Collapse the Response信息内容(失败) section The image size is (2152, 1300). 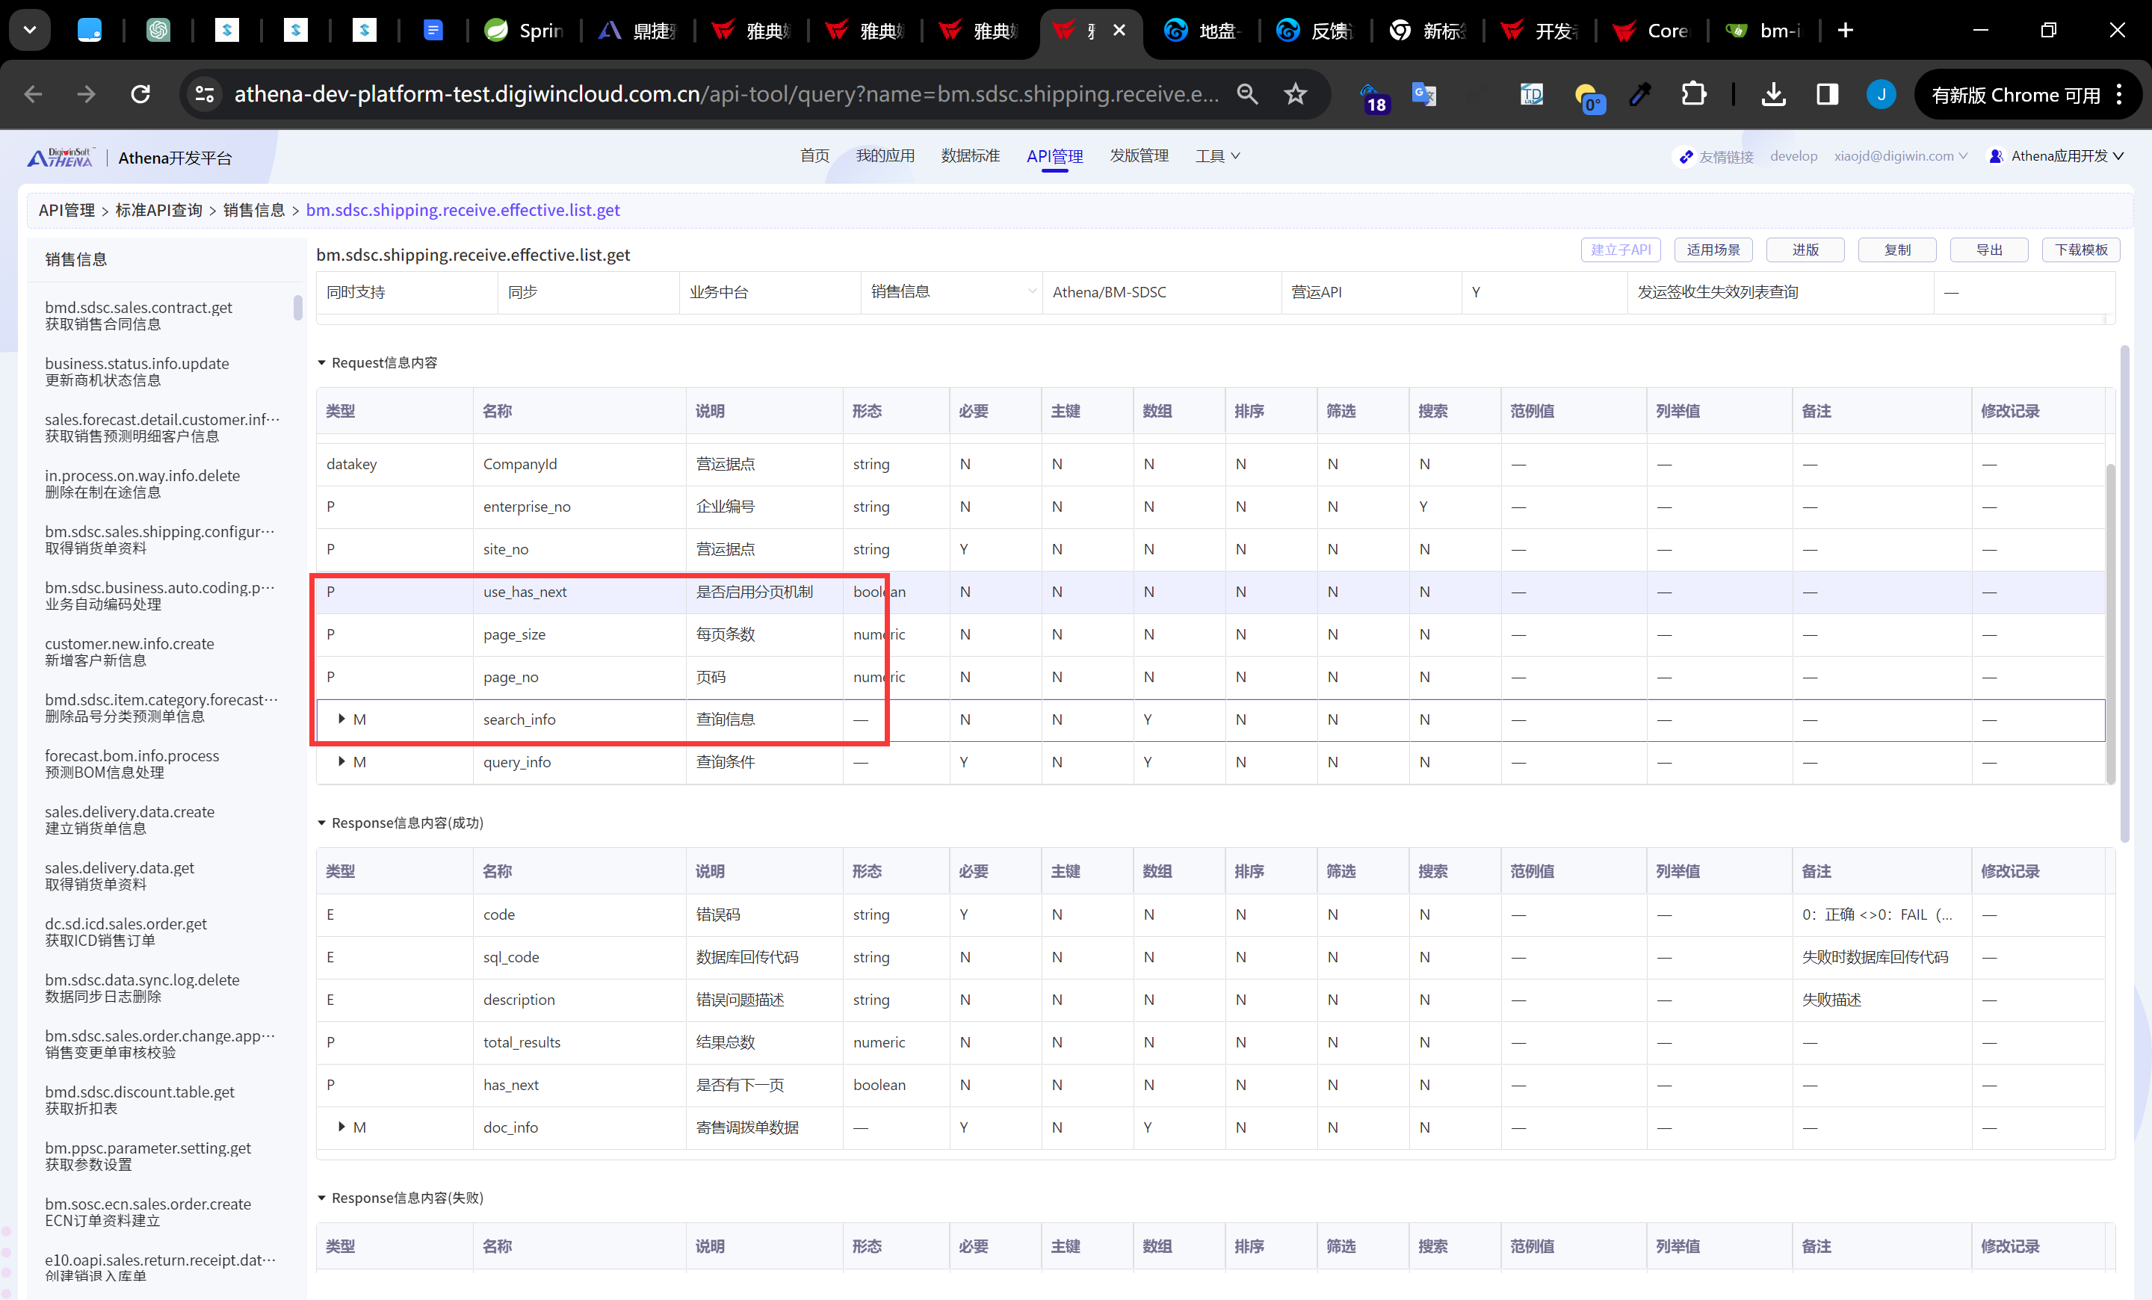point(321,1198)
